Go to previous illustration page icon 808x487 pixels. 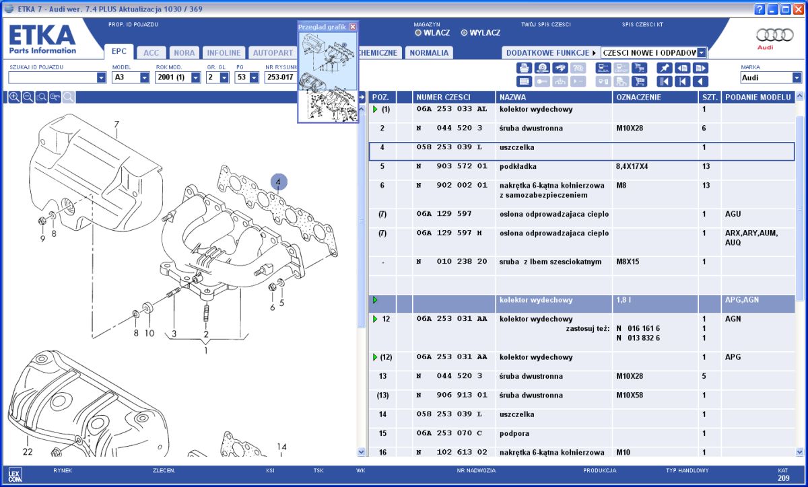point(682,67)
